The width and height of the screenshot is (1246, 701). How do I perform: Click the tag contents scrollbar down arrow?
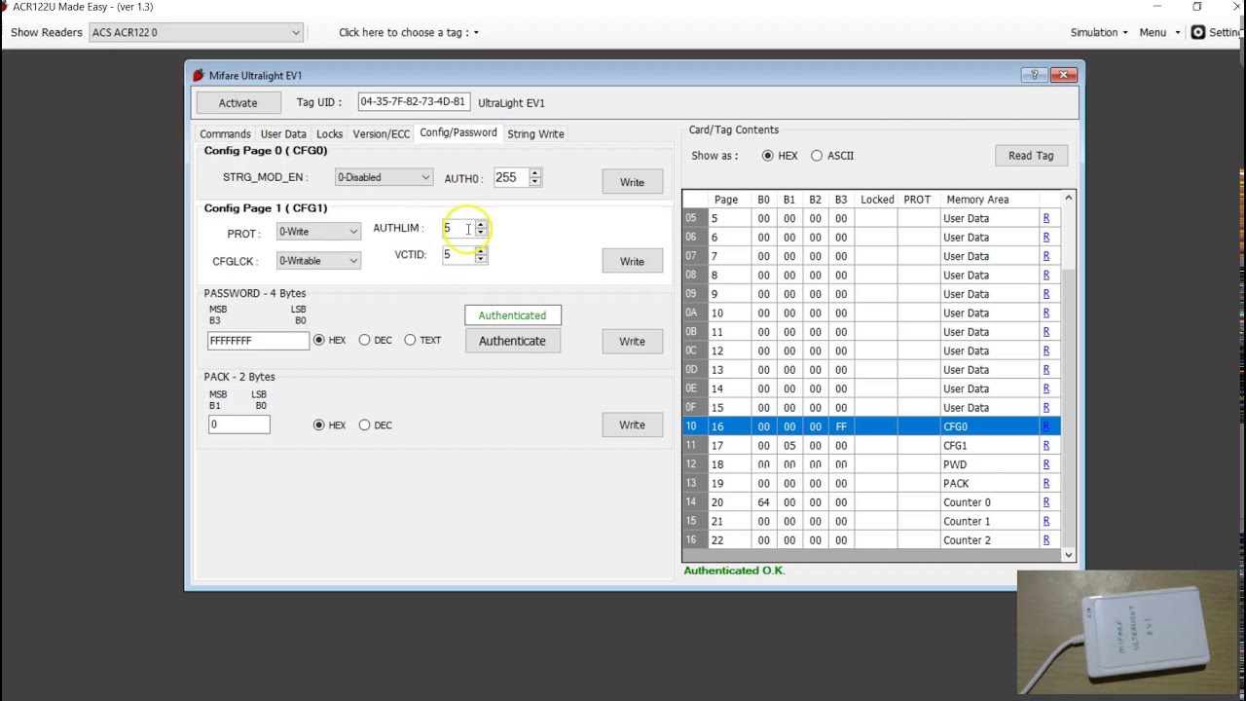[x=1068, y=555]
